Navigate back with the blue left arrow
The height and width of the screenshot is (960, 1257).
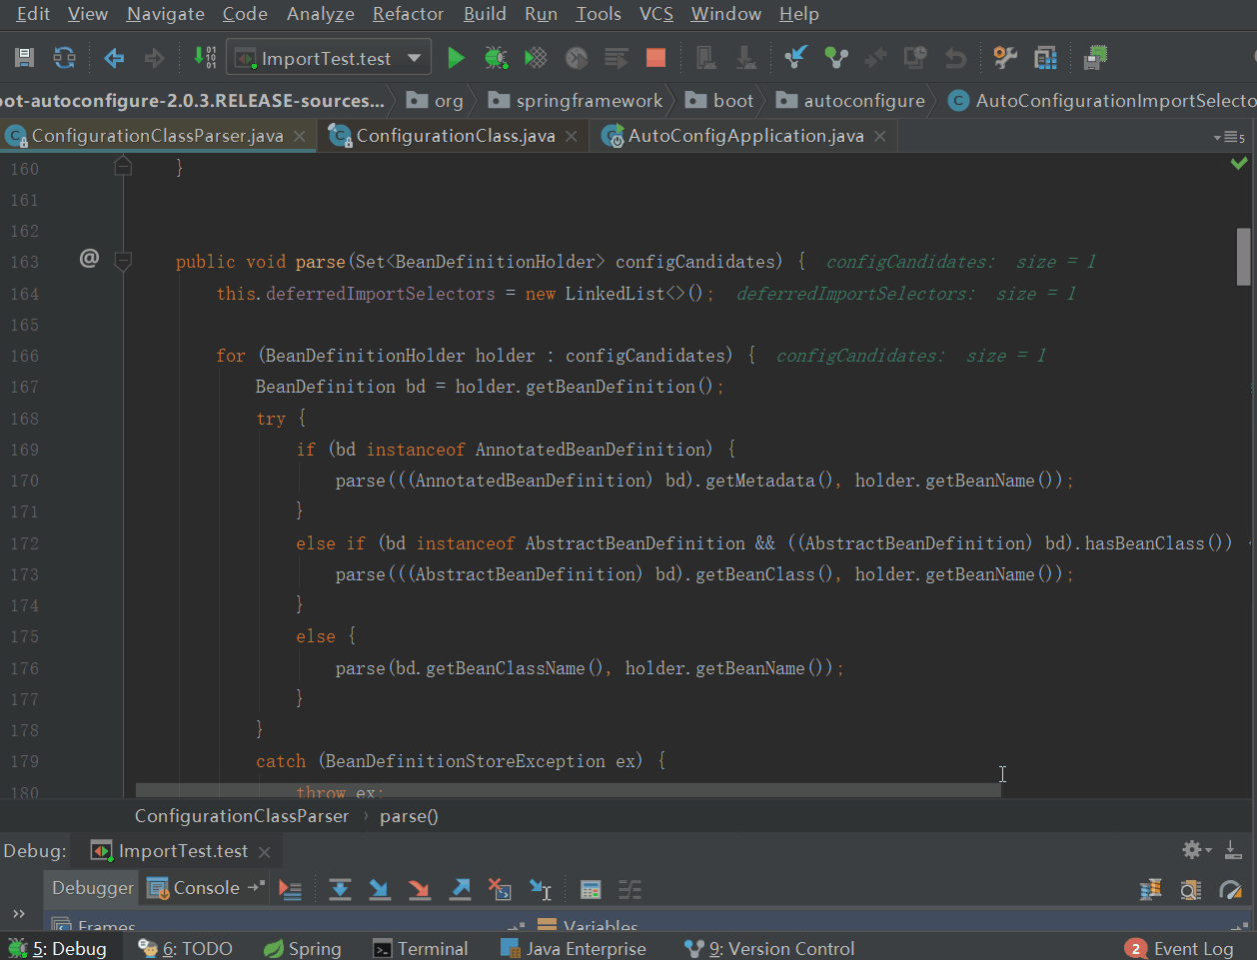114,58
